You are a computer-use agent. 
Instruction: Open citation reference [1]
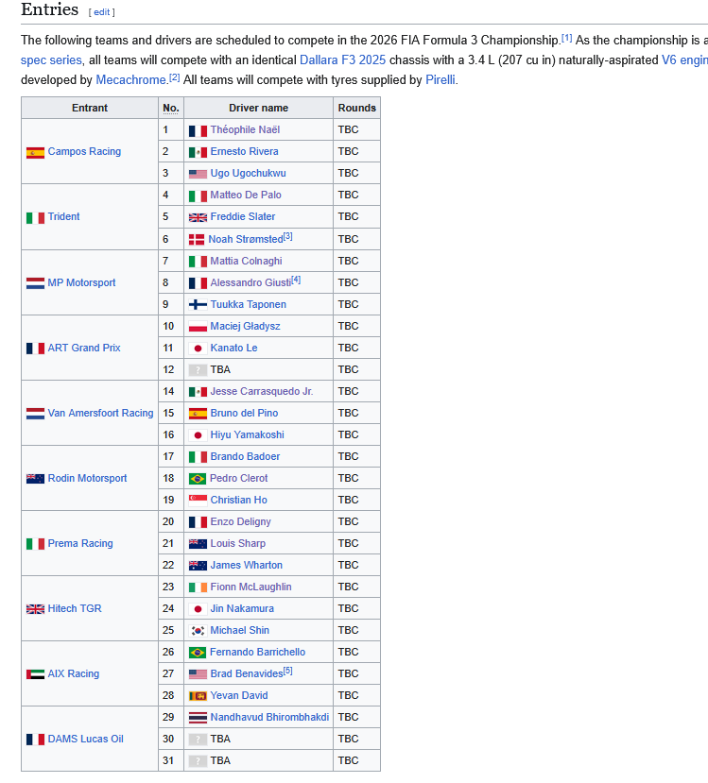pos(566,38)
